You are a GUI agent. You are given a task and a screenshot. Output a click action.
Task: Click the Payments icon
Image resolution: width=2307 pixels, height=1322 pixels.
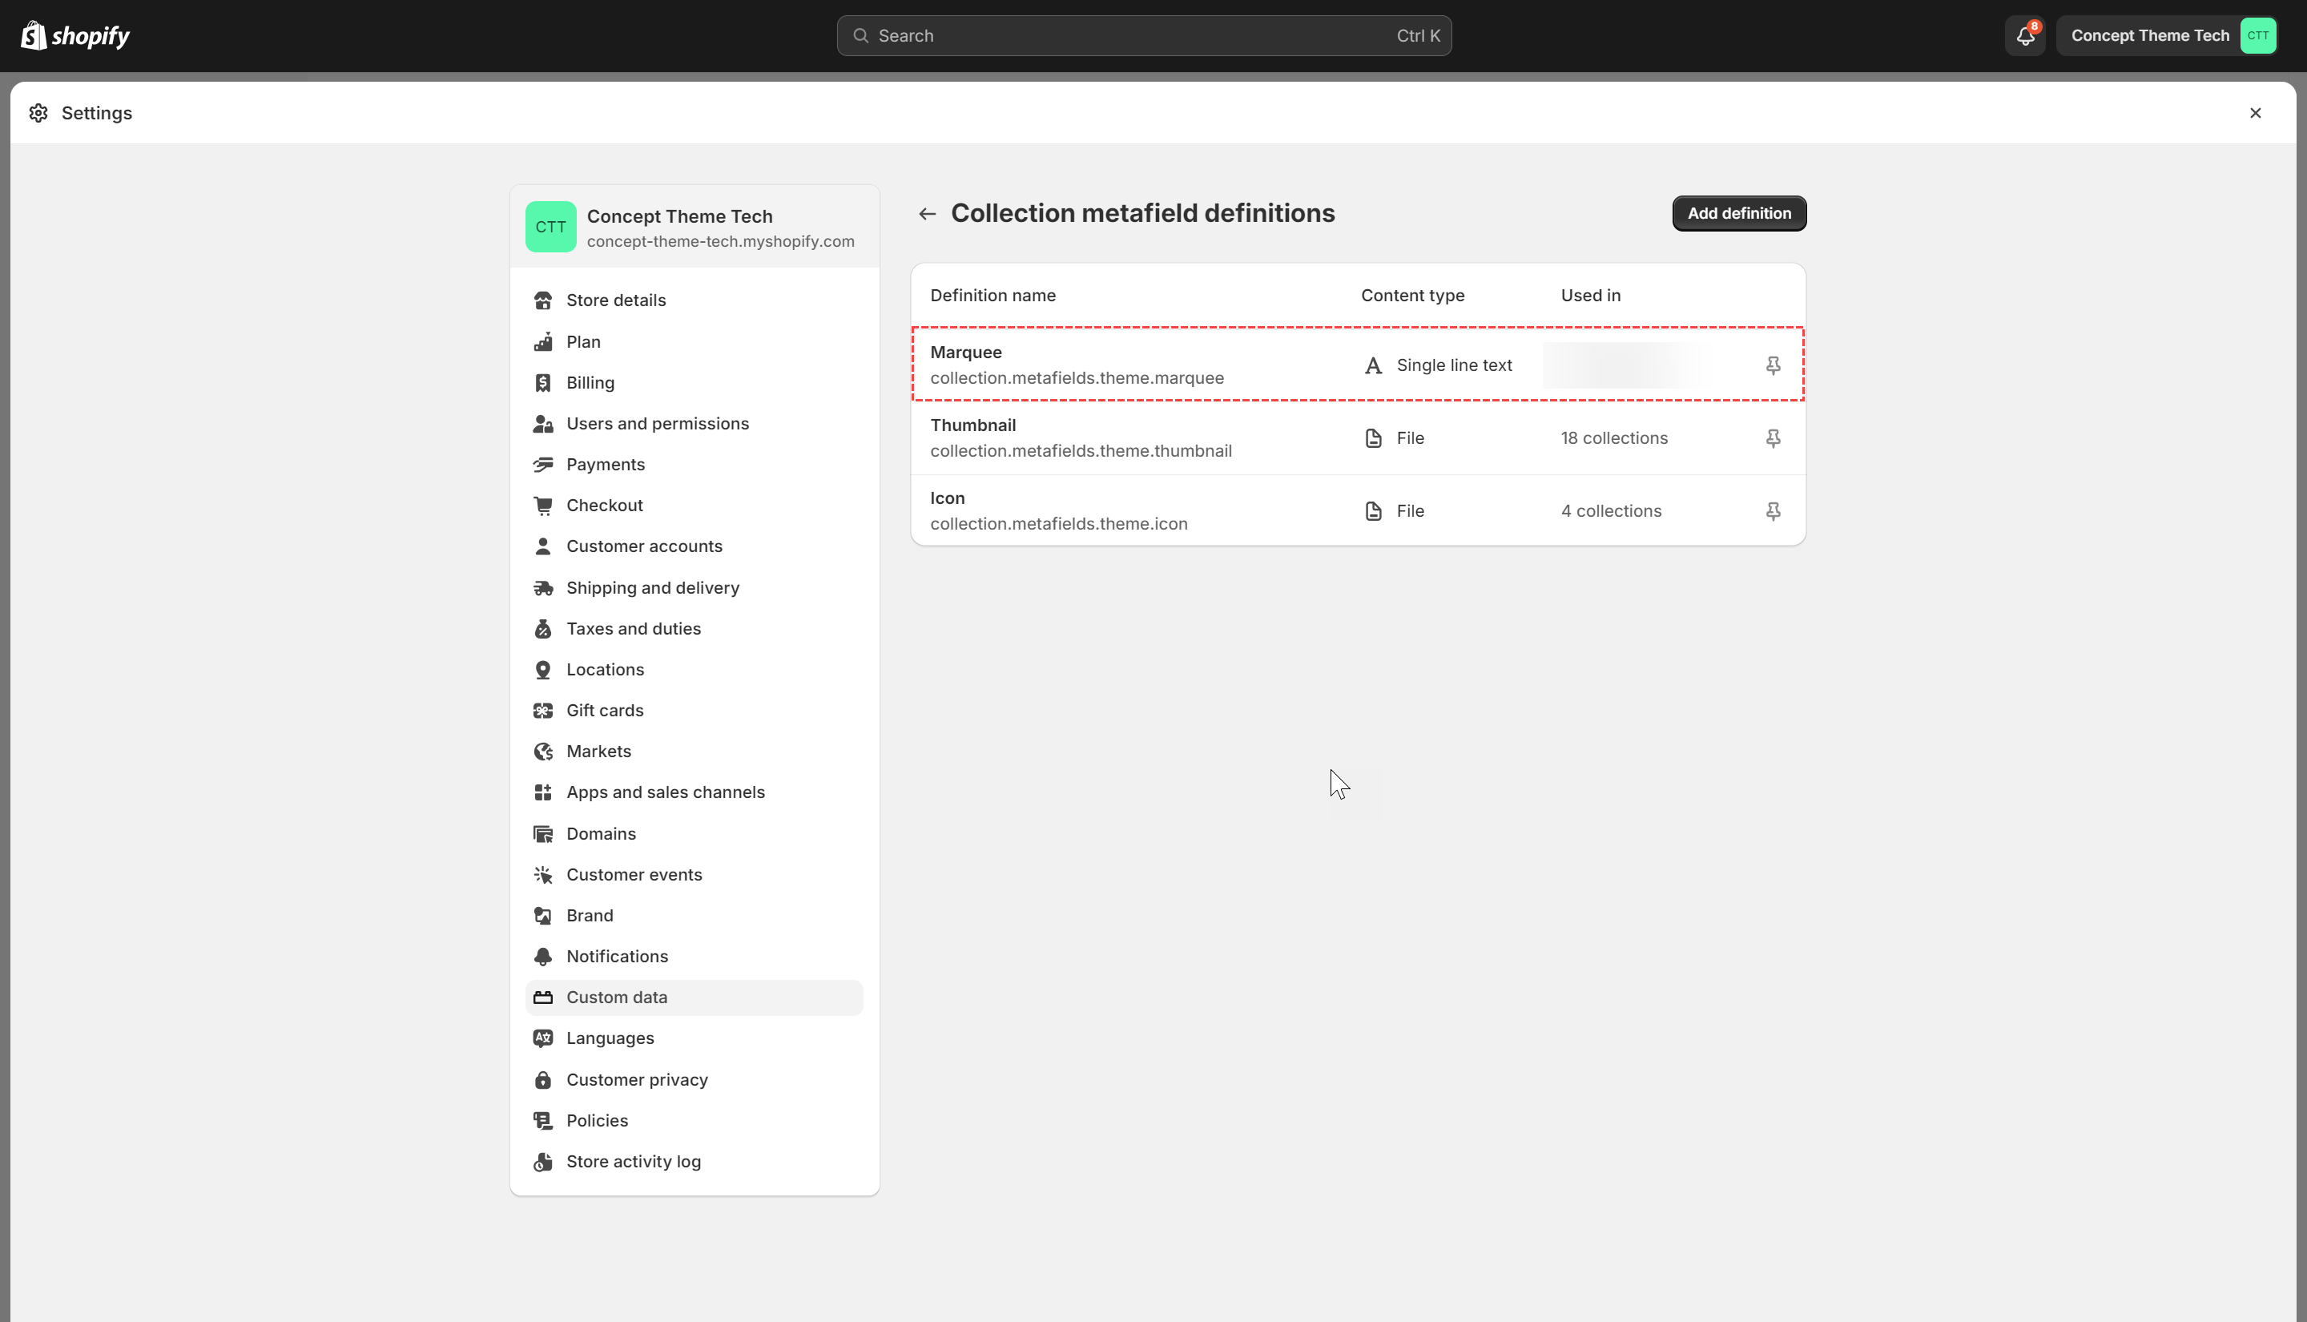543,464
